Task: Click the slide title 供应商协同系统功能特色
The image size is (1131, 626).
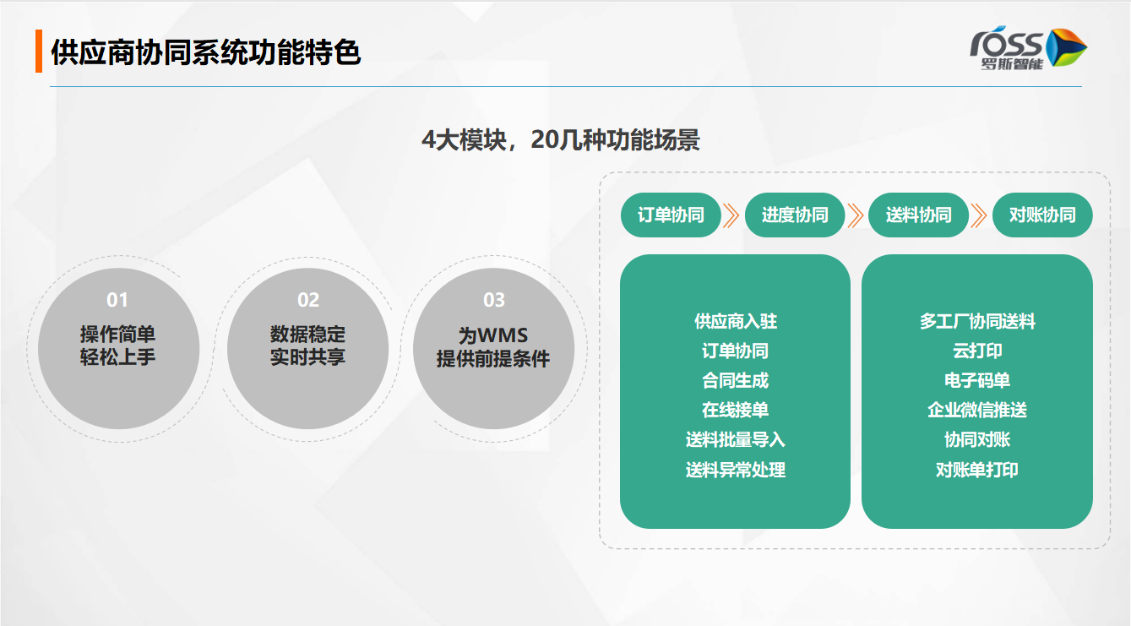Action: pyautogui.click(x=206, y=52)
